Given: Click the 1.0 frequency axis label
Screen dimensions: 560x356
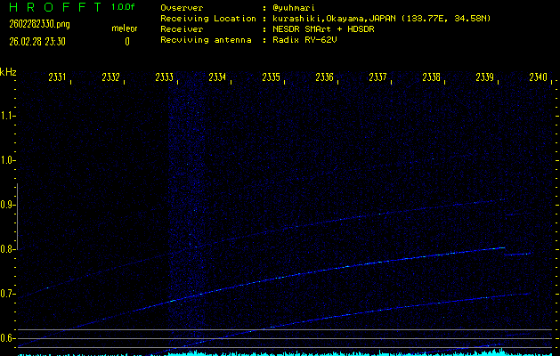Looking at the screenshot, I should [8, 160].
